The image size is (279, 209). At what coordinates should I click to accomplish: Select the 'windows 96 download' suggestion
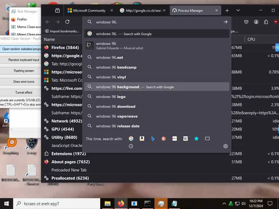[x=157, y=106]
